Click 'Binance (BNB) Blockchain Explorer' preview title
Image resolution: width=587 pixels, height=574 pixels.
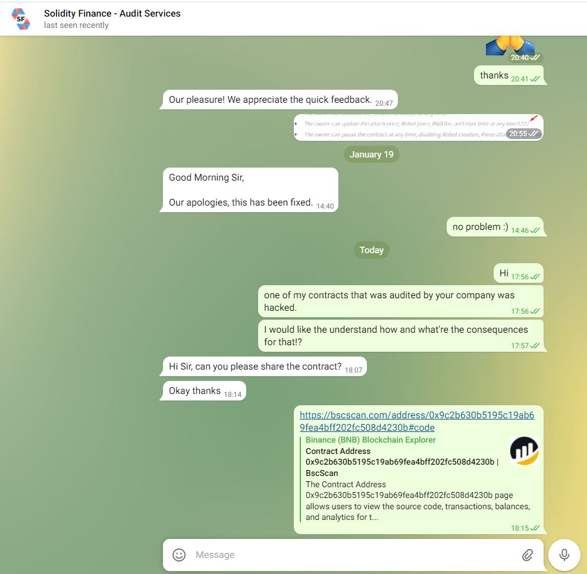click(x=371, y=440)
